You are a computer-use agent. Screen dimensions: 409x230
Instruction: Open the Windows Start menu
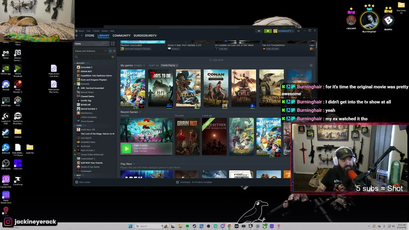point(130,226)
